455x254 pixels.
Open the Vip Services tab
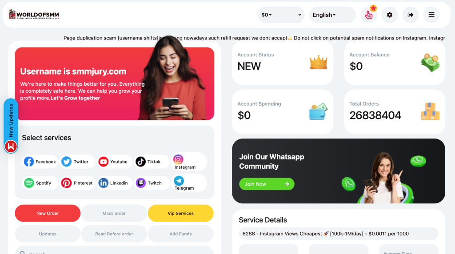(180, 214)
